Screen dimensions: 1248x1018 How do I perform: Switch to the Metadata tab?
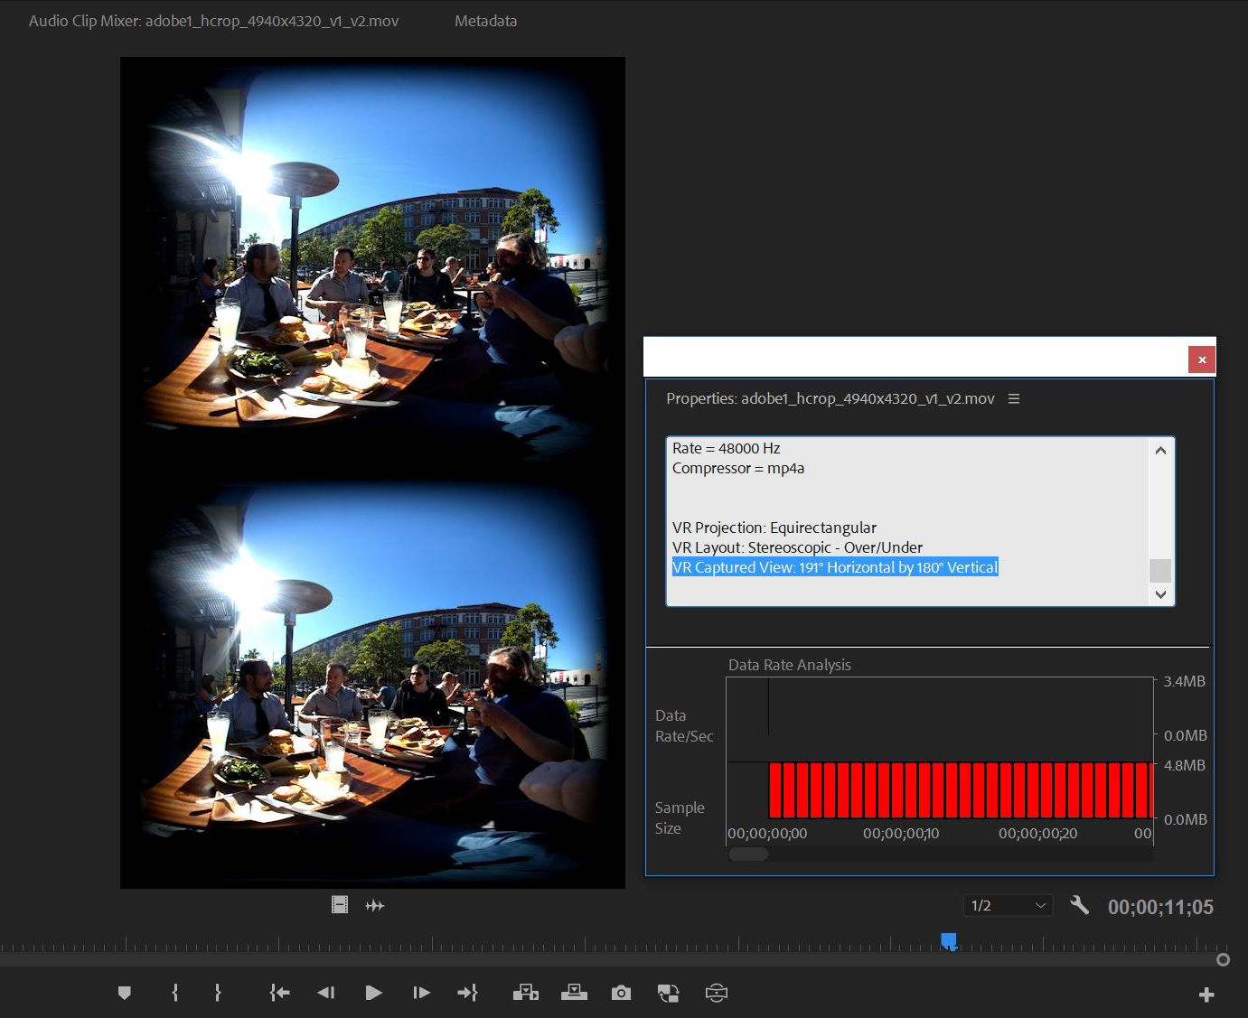pos(485,20)
